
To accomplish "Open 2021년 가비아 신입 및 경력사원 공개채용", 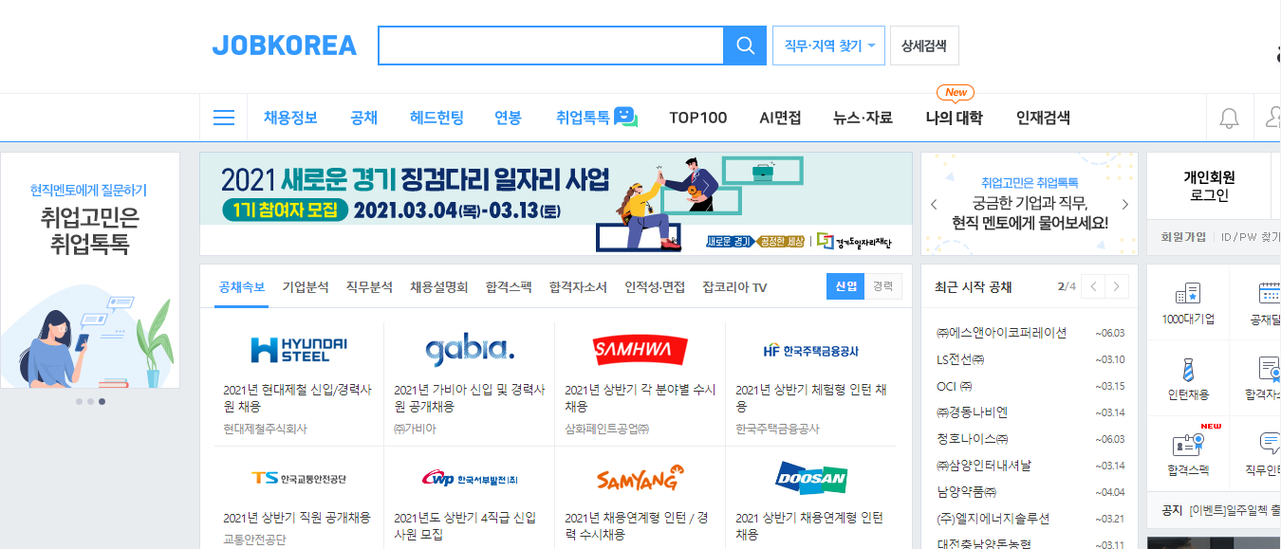I will coord(470,398).
